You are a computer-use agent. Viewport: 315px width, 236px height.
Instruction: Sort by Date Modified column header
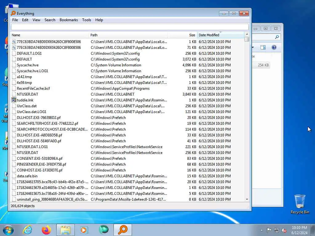[x=221, y=35]
